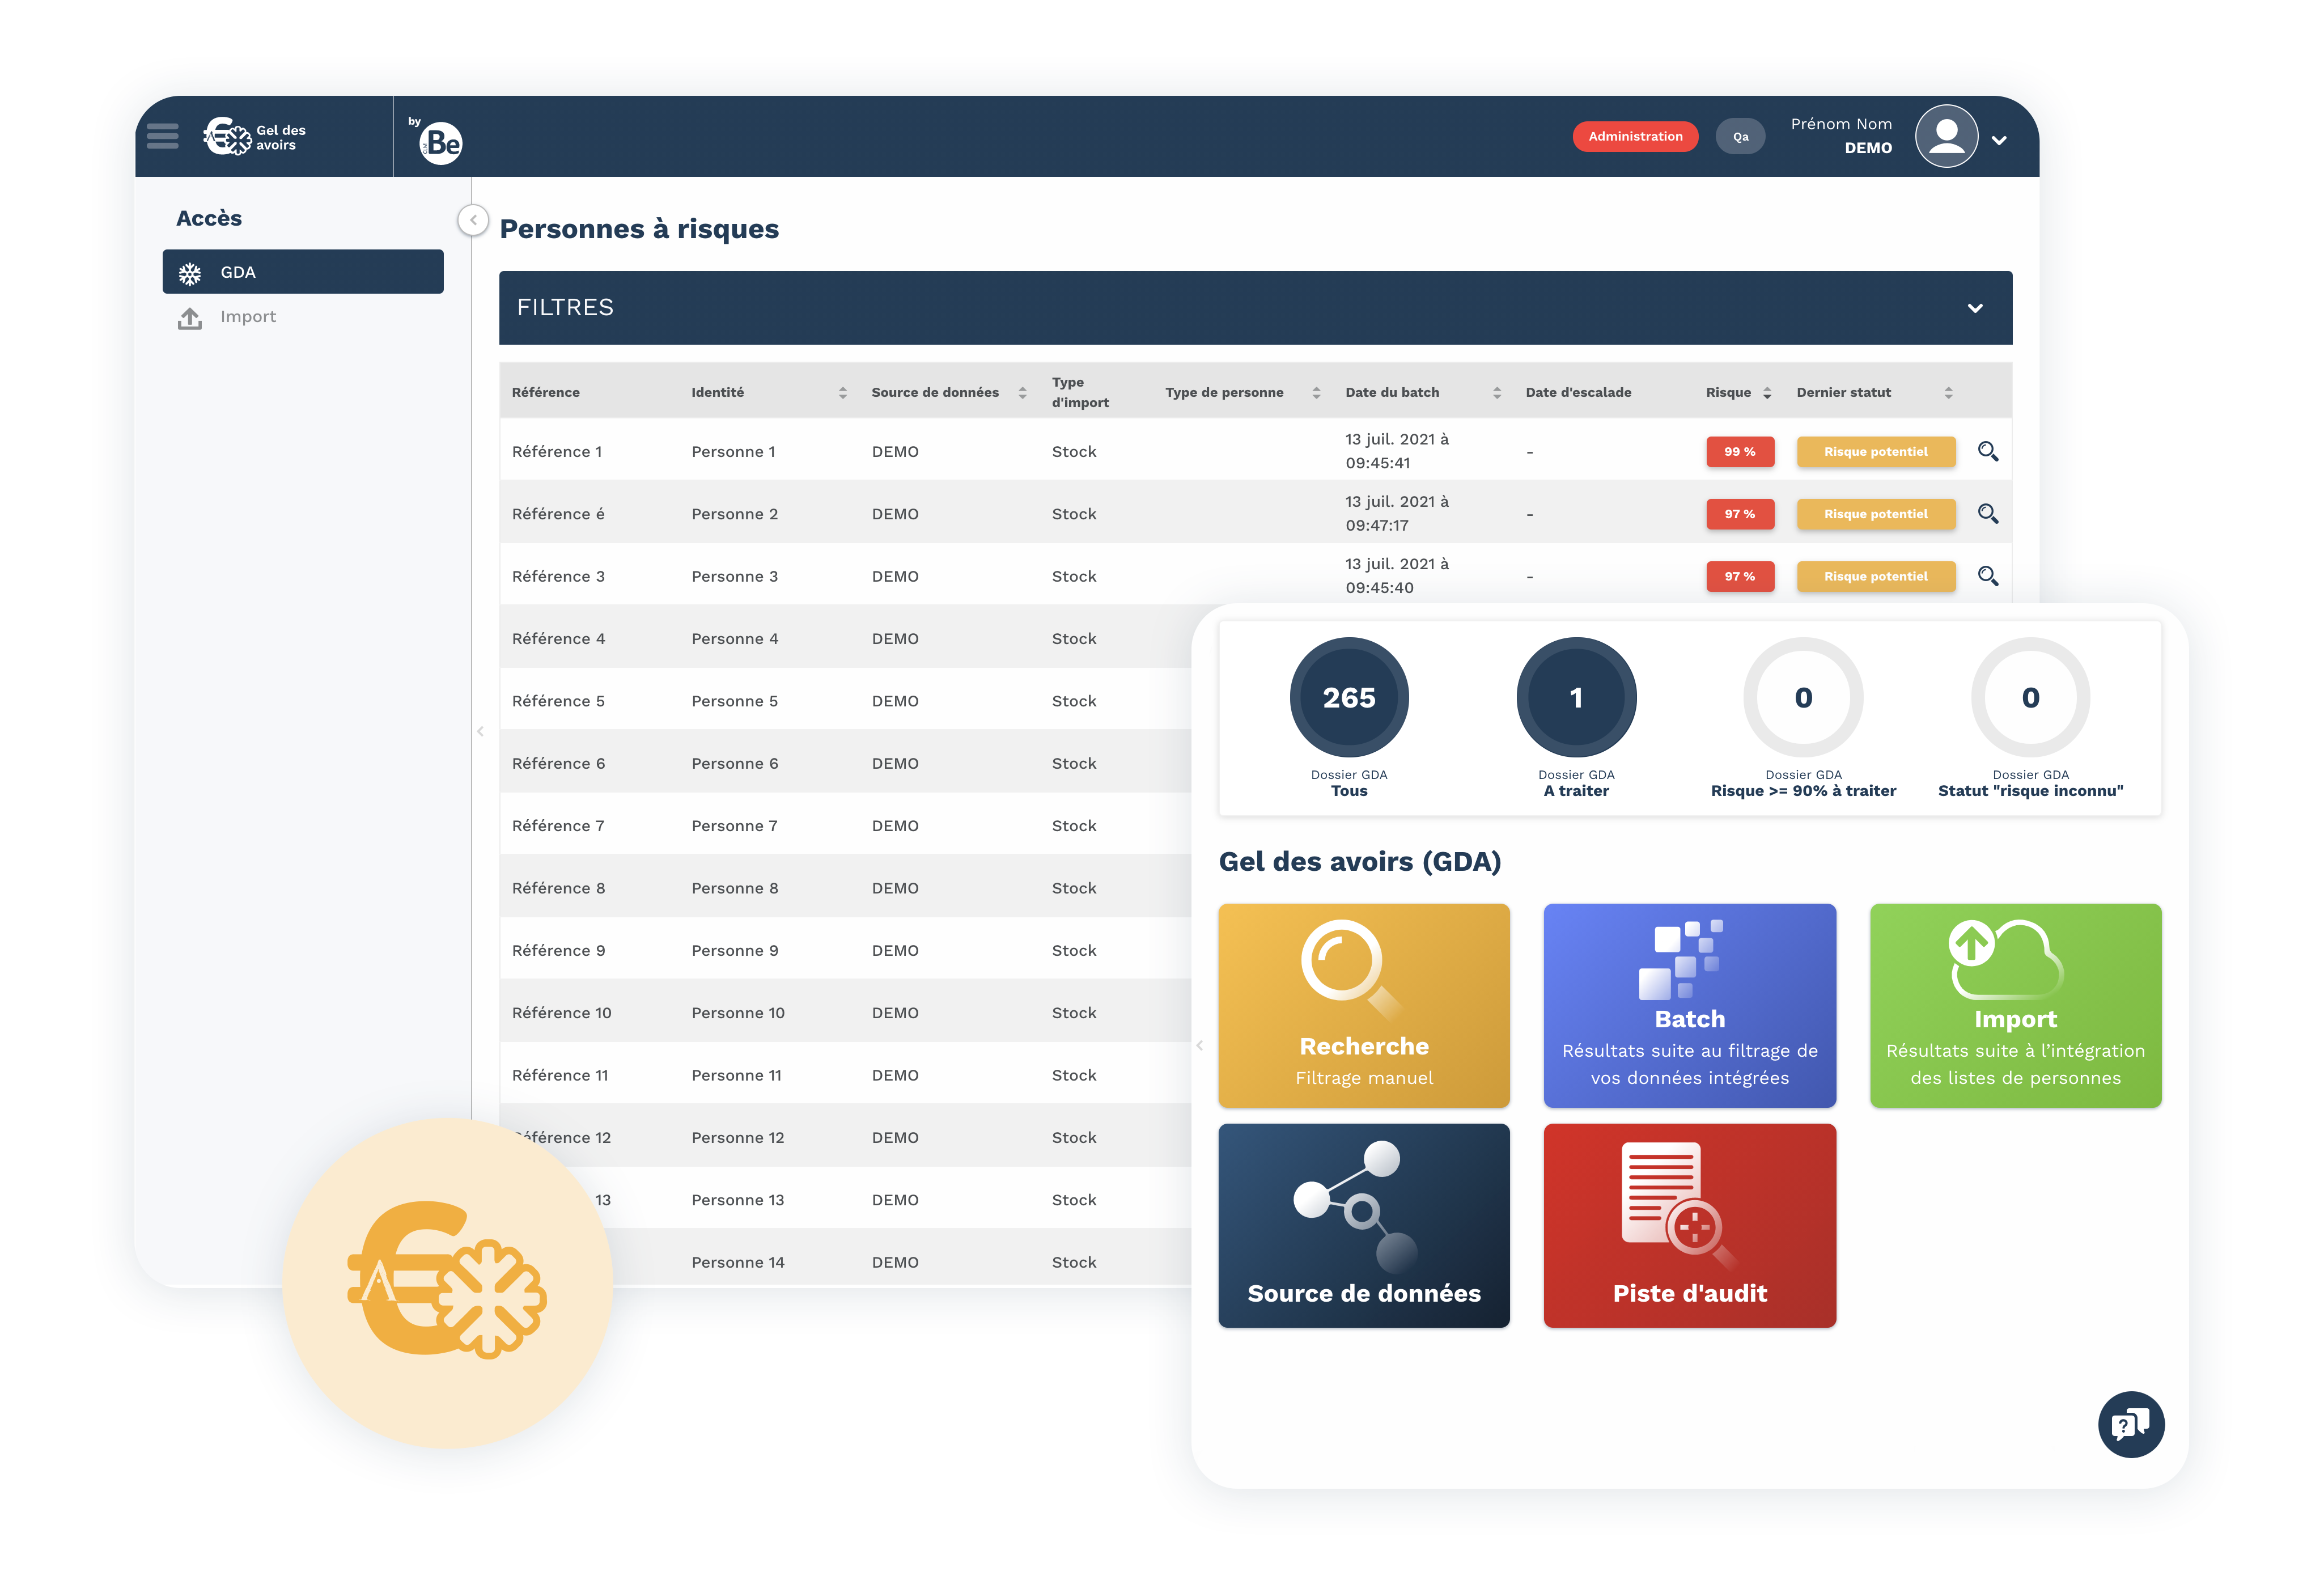2324x1584 pixels.
Task: Click the Gel des avoirs logo
Action: (254, 137)
